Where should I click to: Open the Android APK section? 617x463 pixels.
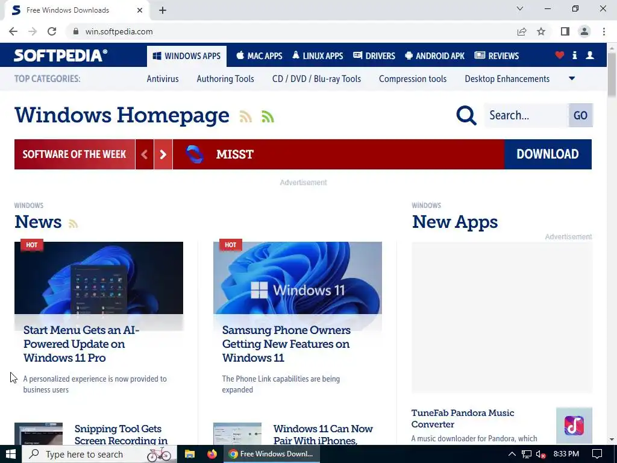434,56
